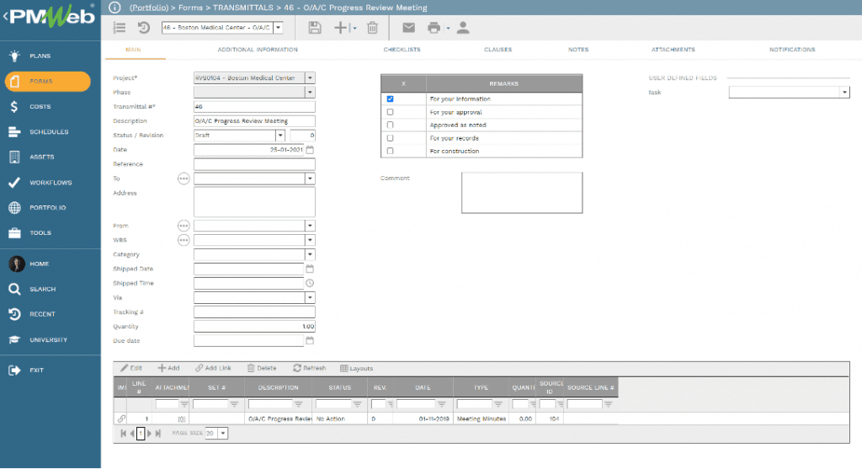The image size is (862, 469).
Task: Save the transmittal with the disk icon
Action: [x=315, y=28]
